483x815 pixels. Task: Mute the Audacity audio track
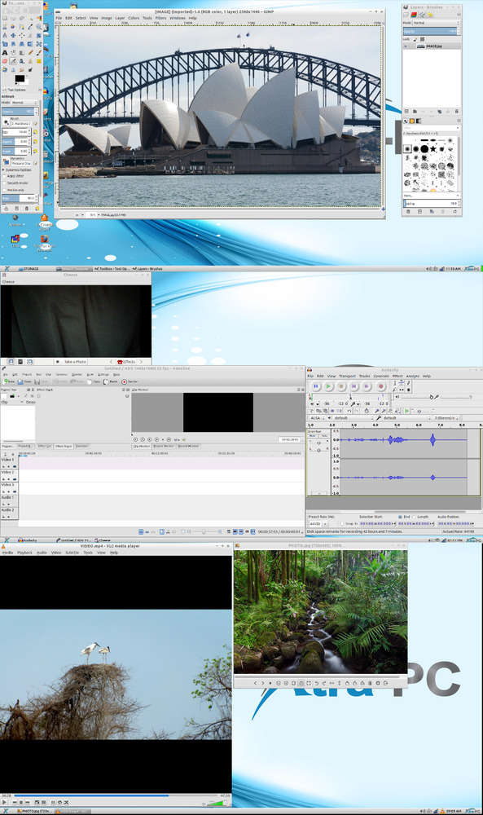(312, 435)
